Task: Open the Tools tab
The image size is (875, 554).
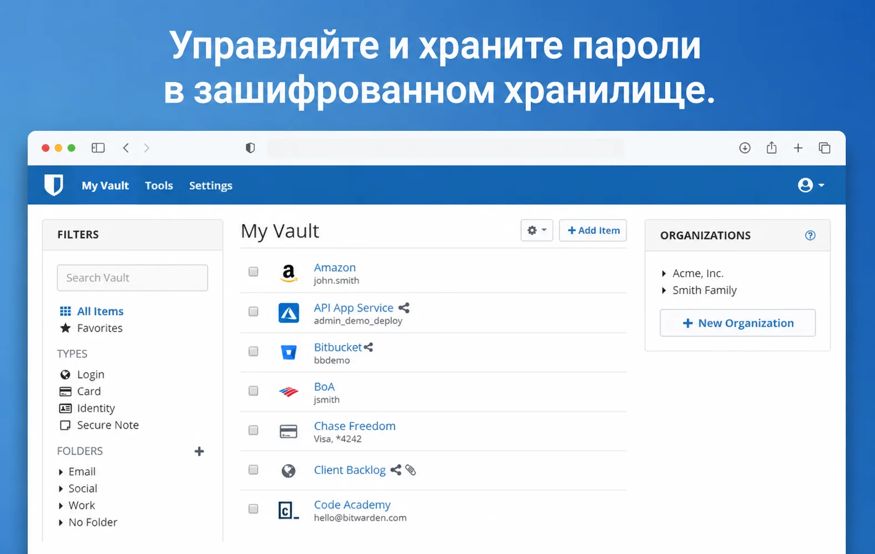Action: click(x=159, y=185)
